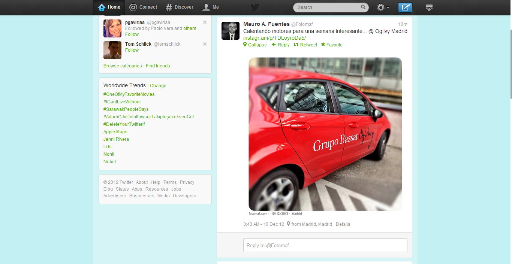Change the Worldwide Trends location
The image size is (512, 264).
[x=158, y=86]
